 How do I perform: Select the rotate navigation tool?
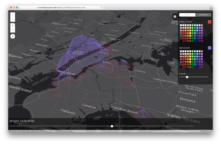coord(12,30)
